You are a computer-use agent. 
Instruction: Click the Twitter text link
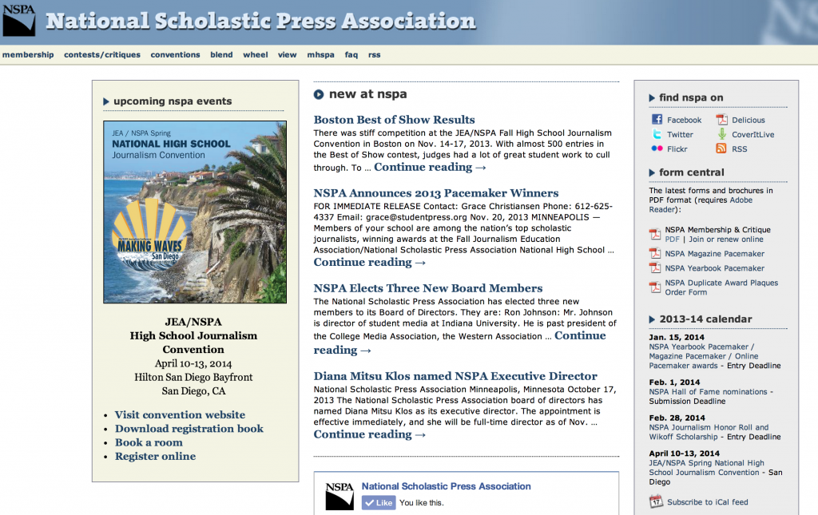pos(680,134)
